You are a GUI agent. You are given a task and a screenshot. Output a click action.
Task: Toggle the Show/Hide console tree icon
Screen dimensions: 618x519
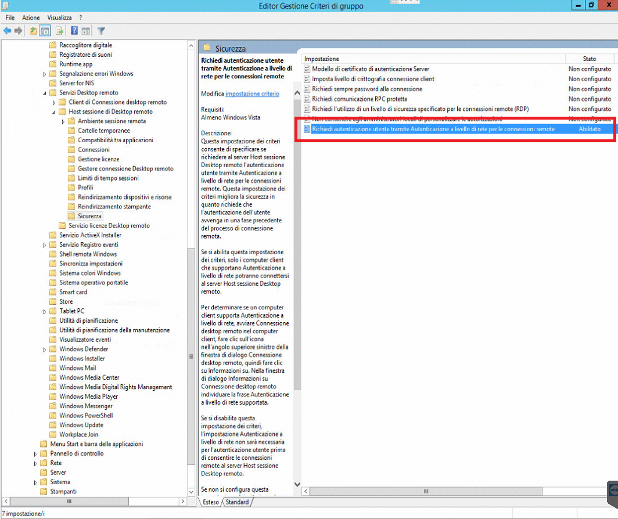point(45,31)
